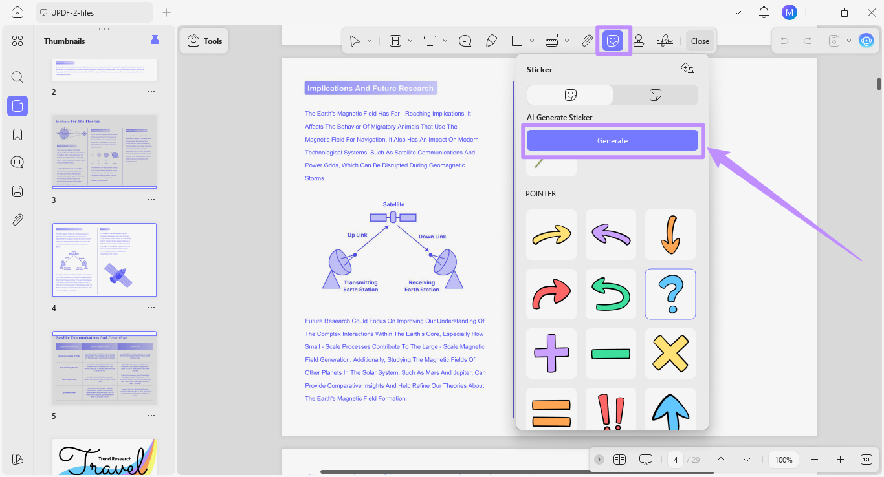Select the Stamp tool
Screen dimensions: 884x477
(639, 41)
